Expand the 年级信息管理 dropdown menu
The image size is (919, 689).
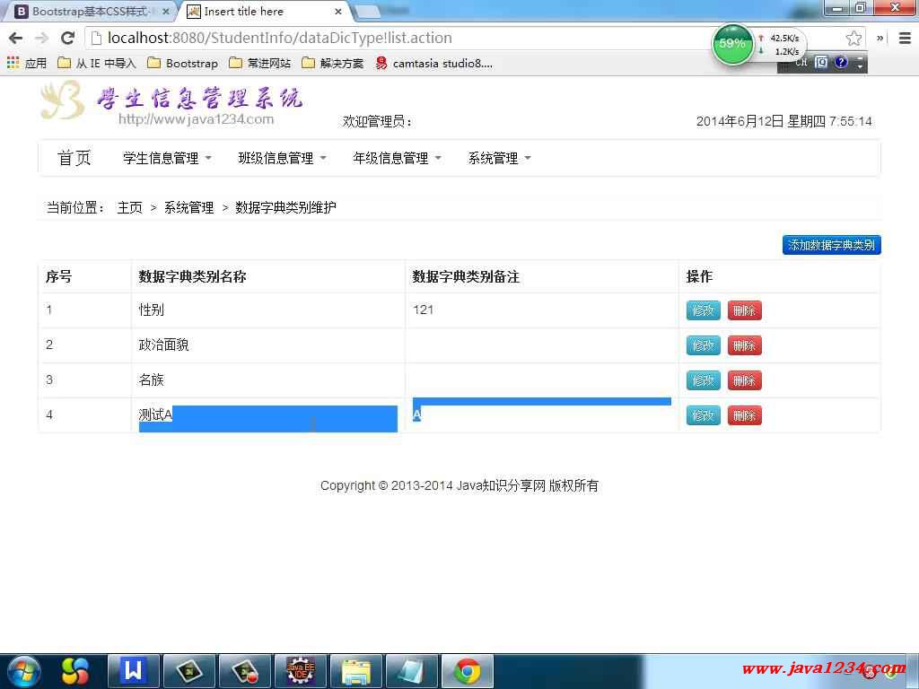397,158
